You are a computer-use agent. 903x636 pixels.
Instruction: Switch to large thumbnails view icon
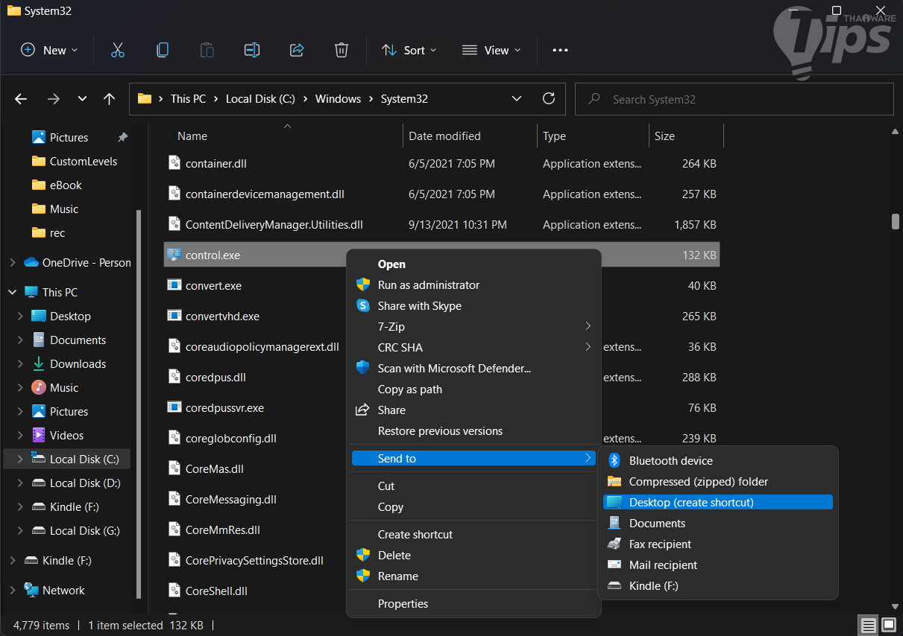pos(889,625)
